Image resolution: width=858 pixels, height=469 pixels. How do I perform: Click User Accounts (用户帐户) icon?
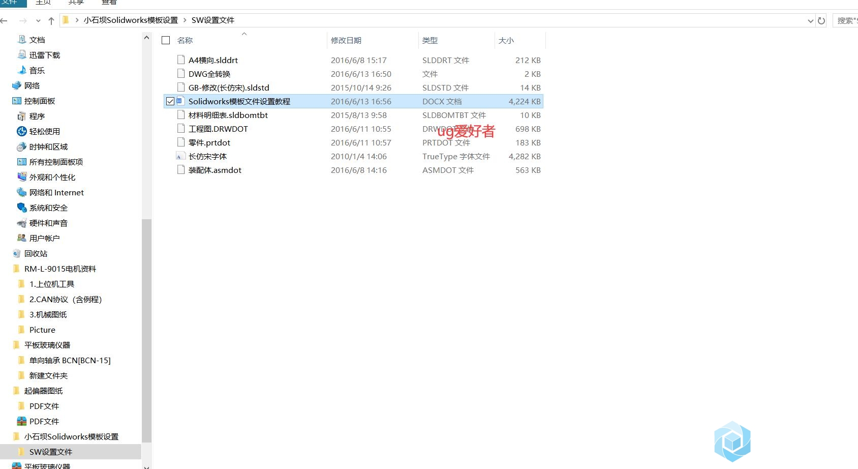22,238
